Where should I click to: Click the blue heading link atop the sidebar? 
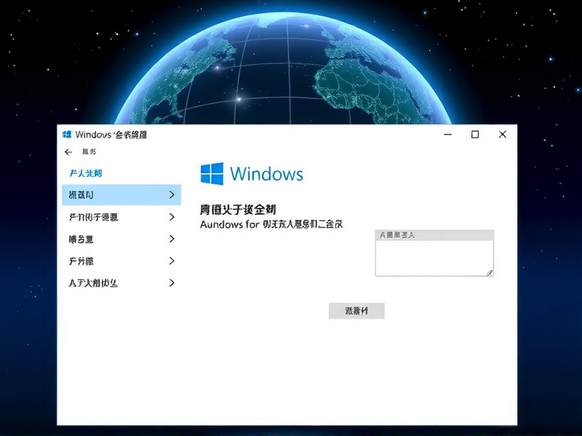coord(87,171)
